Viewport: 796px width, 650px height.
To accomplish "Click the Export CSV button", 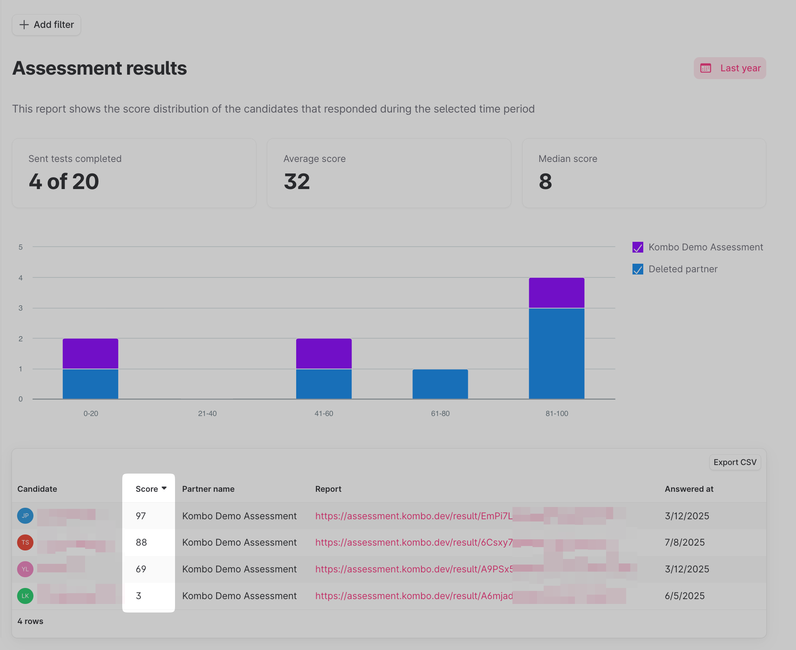I will point(735,462).
